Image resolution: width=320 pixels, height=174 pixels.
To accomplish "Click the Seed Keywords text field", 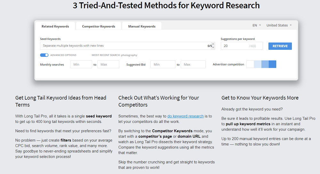I will (123, 46).
